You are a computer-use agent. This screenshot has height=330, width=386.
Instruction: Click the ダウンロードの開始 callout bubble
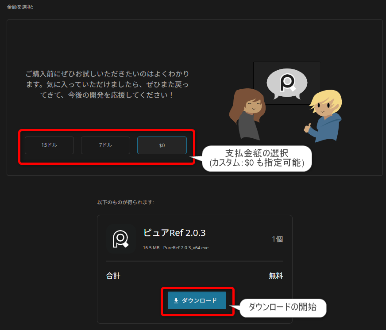(282, 307)
